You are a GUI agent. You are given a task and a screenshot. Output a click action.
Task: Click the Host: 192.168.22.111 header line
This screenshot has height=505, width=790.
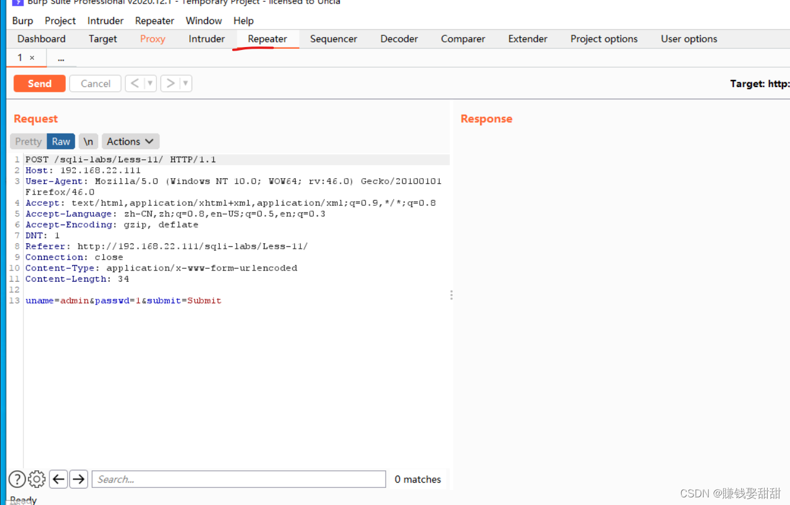click(x=83, y=170)
